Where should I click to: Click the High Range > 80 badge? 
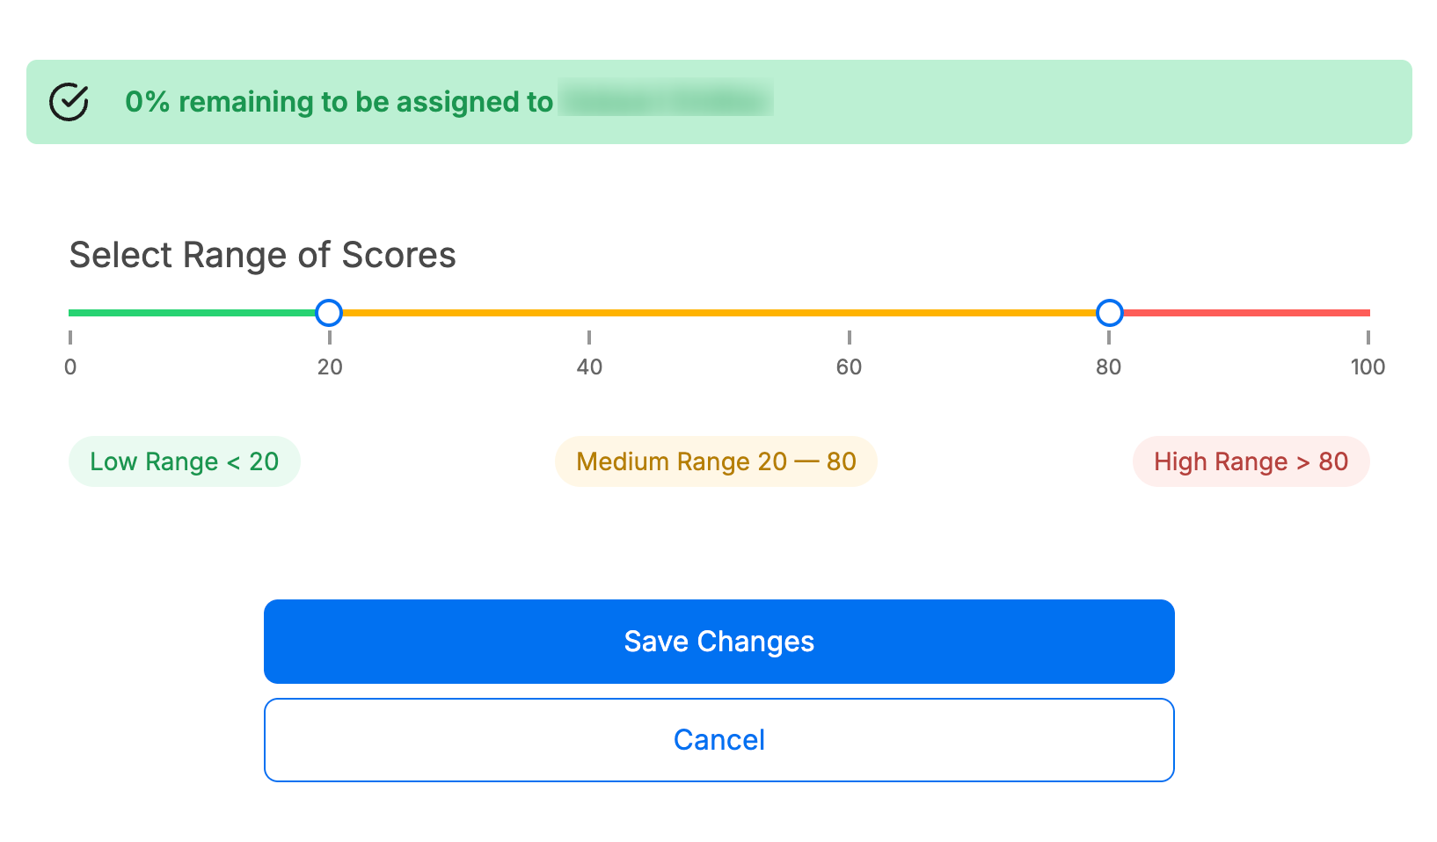point(1251,461)
